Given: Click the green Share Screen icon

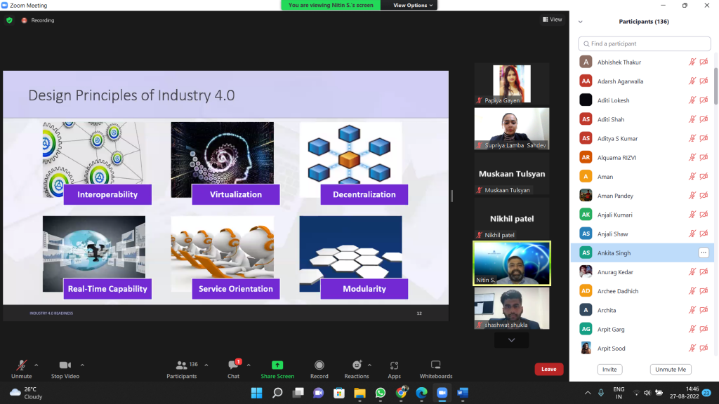Looking at the screenshot, I should tap(277, 365).
